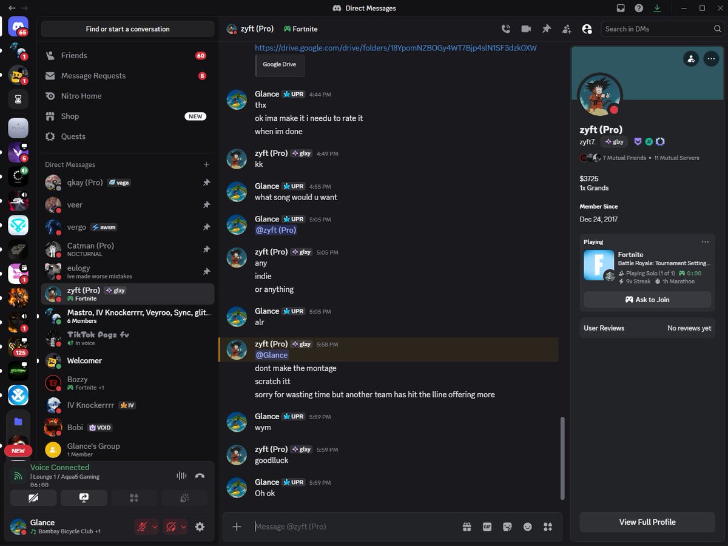
Task: Open the soundboard button
Action: tap(184, 497)
